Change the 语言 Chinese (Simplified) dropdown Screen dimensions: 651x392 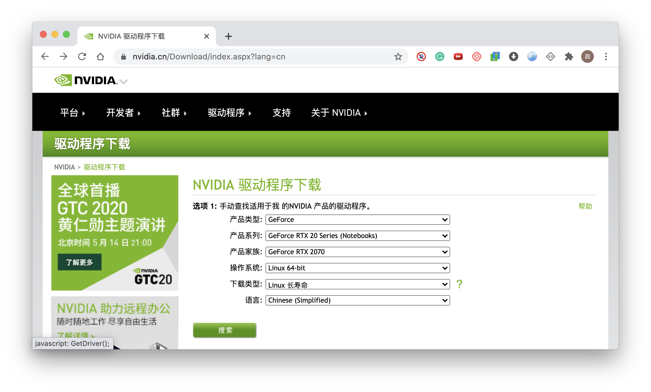357,300
